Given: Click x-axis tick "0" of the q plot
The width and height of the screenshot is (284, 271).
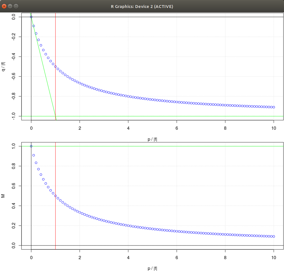Looking at the screenshot, I should [x=31, y=128].
